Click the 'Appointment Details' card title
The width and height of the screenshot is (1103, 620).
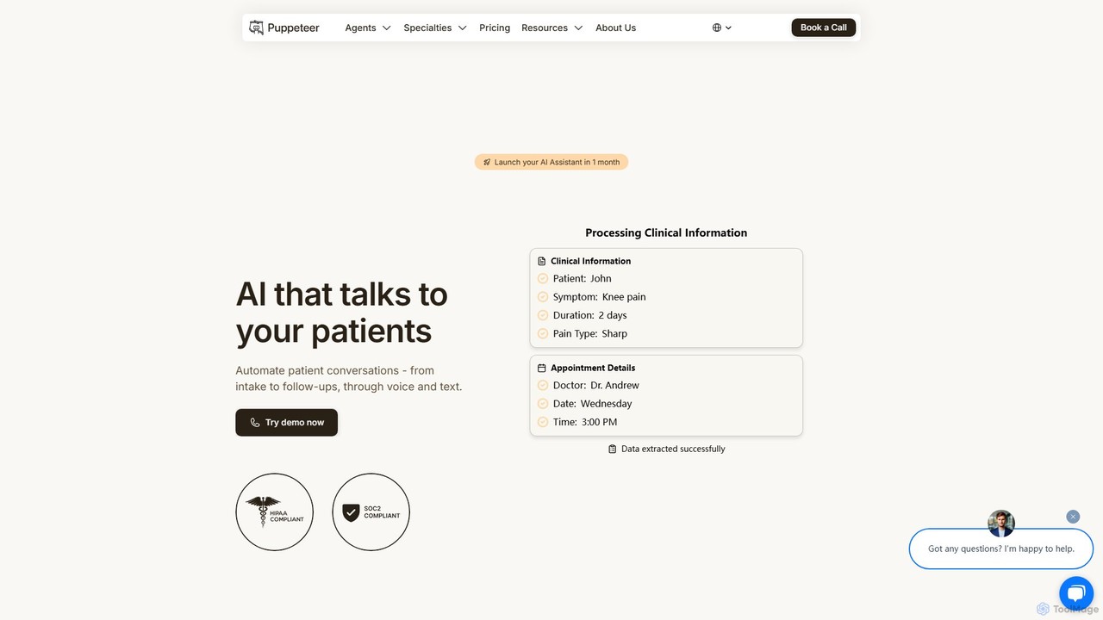click(593, 368)
